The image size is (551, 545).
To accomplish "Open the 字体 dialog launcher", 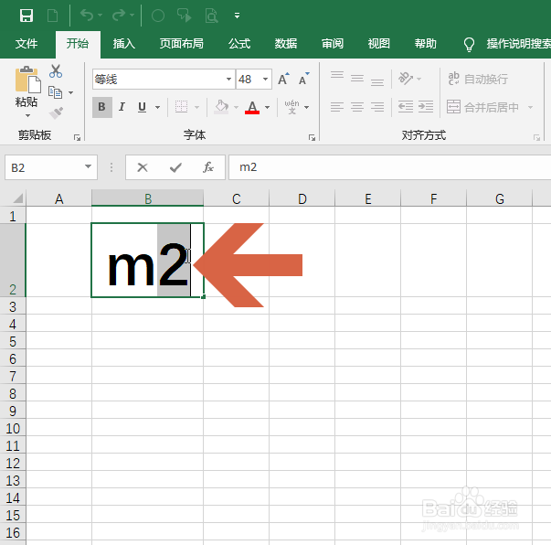I will pos(312,137).
